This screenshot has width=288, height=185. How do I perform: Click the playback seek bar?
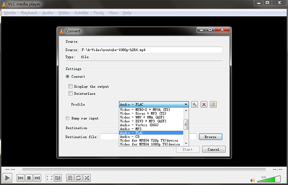(x=144, y=169)
